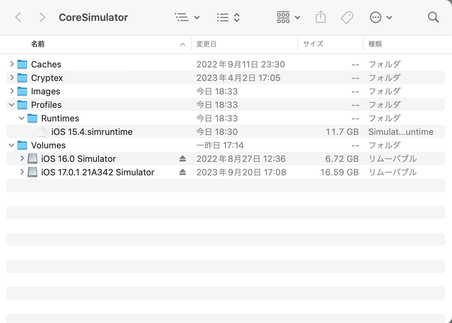The height and width of the screenshot is (323, 452).
Task: Click the forward navigation arrow
Action: [42, 17]
